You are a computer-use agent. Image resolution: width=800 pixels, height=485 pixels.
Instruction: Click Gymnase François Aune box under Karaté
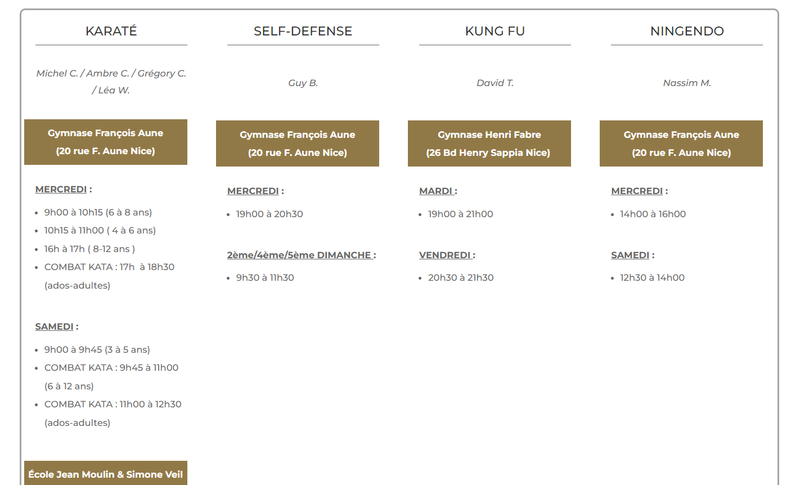106,142
